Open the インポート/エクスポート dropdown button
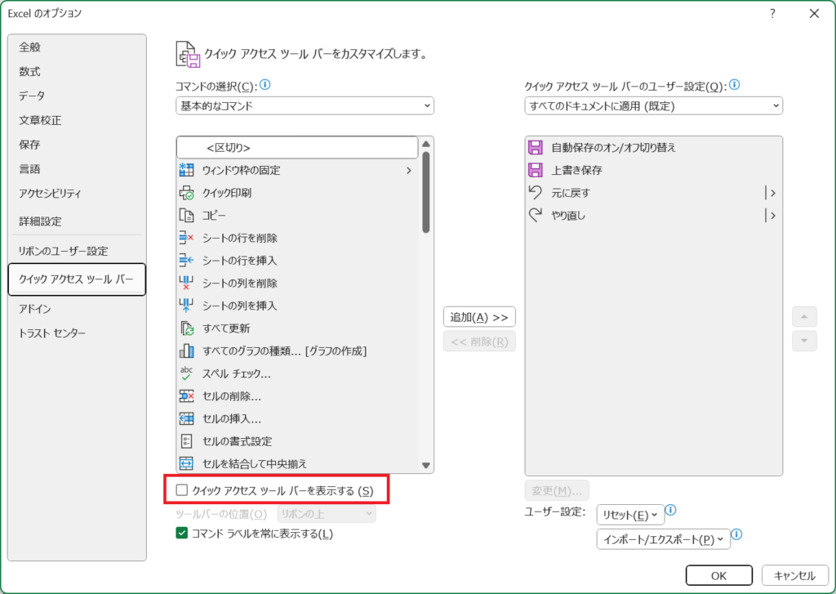Viewport: 836px width, 594px height. tap(663, 539)
